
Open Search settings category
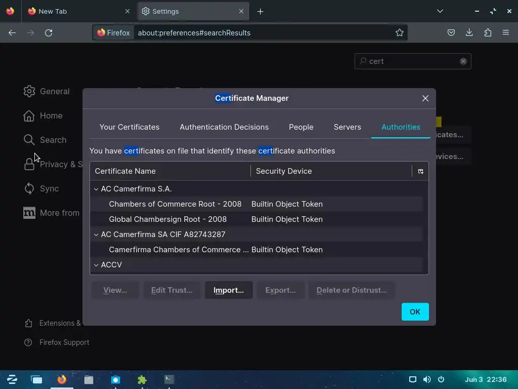click(45, 140)
